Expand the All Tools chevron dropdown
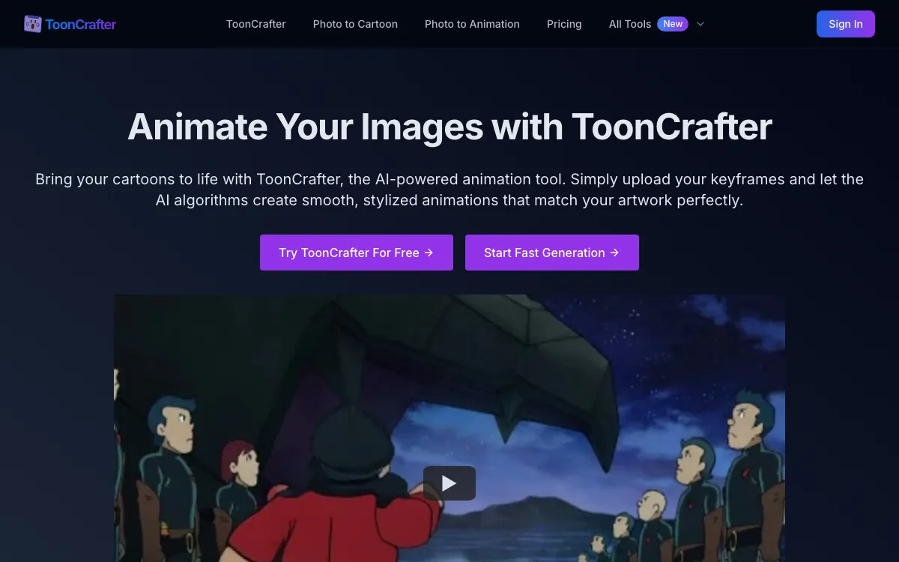Screen dimensions: 899x562 click(x=700, y=24)
